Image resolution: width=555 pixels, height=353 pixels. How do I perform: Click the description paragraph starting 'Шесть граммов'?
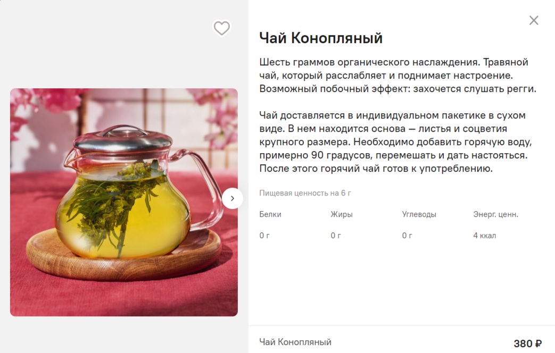click(x=398, y=75)
